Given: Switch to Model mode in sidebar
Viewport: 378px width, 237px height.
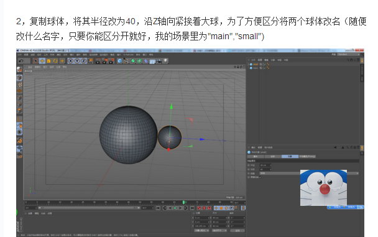Looking at the screenshot, I should 19,78.
